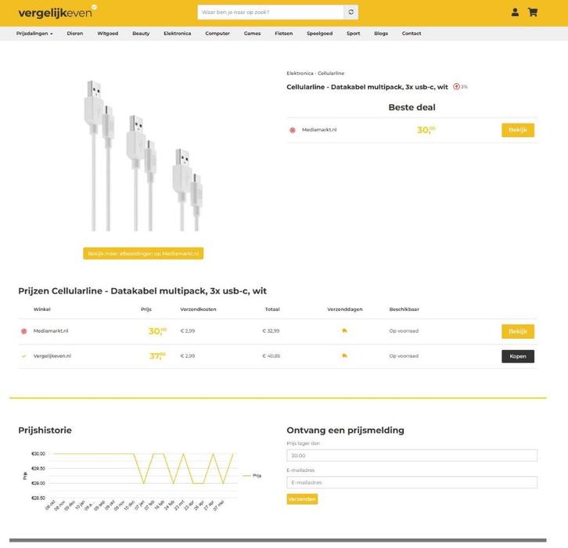Click 'Op voorraad' in the Vergelijkeven.nl row

tap(404, 356)
